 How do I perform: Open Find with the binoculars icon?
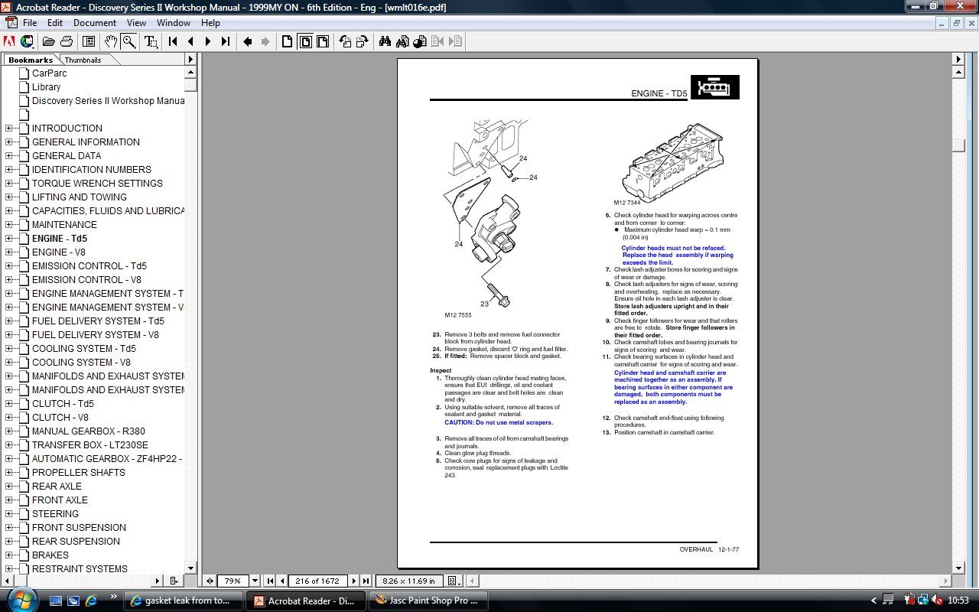(x=385, y=41)
